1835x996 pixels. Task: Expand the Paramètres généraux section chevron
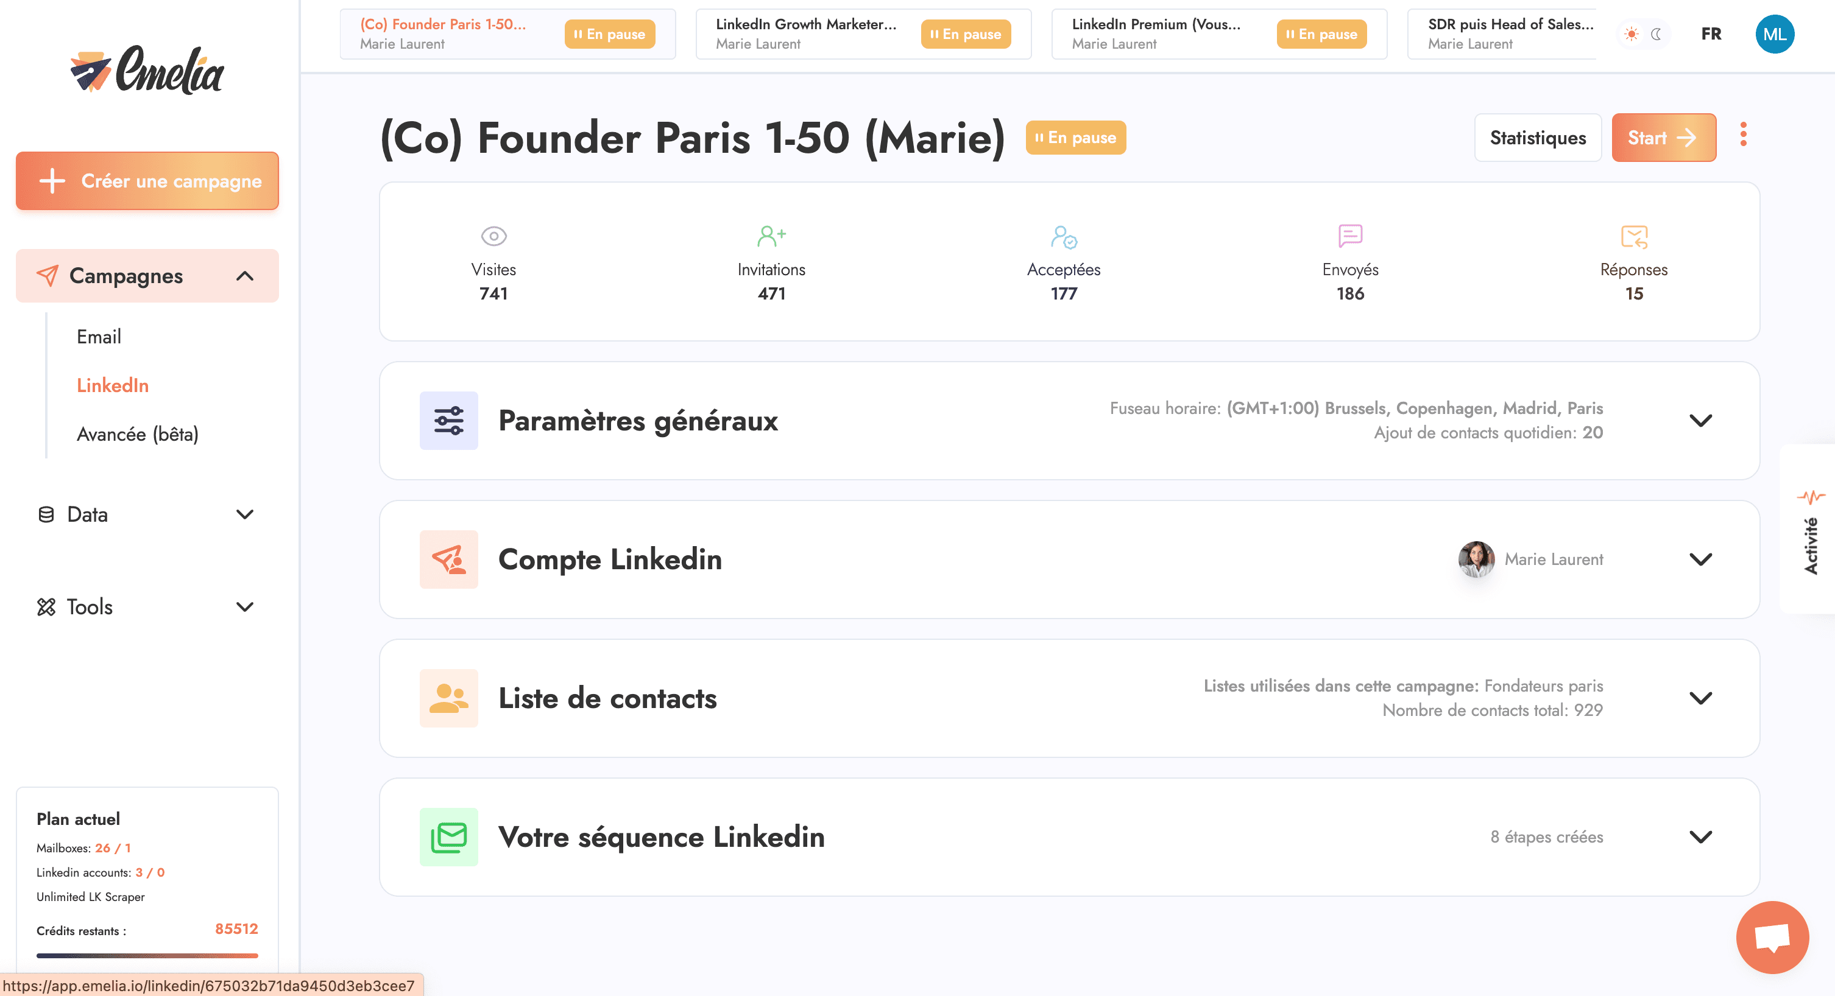1700,420
